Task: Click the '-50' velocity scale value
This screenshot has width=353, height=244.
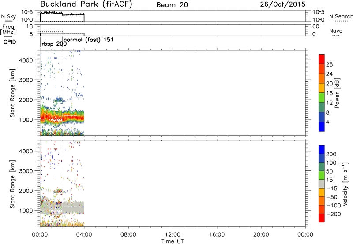Action: [332, 197]
